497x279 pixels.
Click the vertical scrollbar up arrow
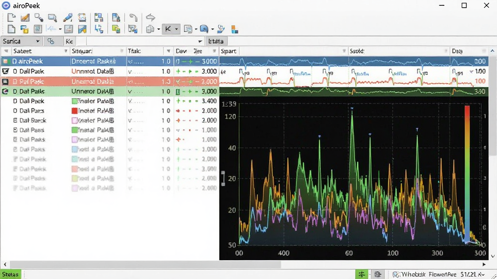(492, 51)
